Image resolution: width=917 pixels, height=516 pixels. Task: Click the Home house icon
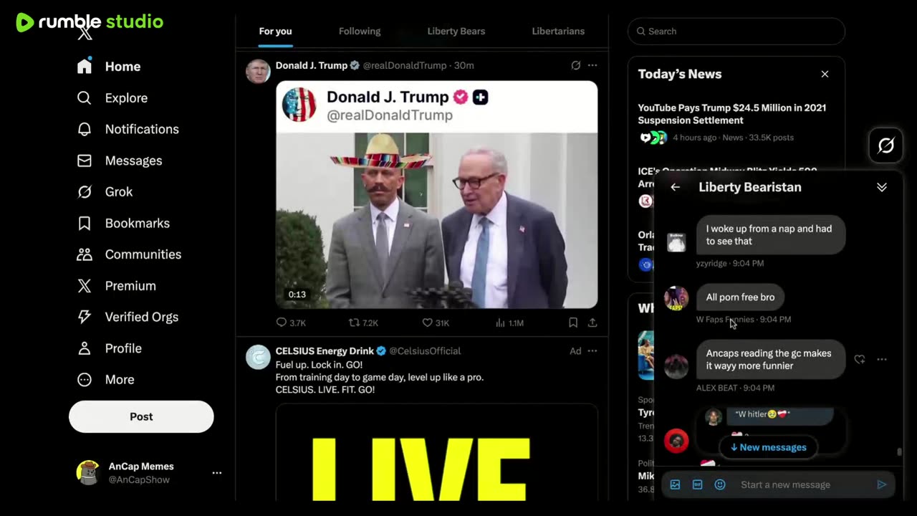coord(85,67)
